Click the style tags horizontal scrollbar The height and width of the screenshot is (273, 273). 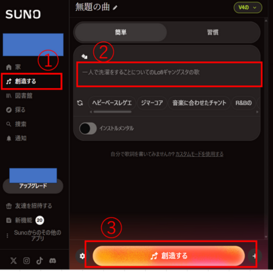[113, 112]
